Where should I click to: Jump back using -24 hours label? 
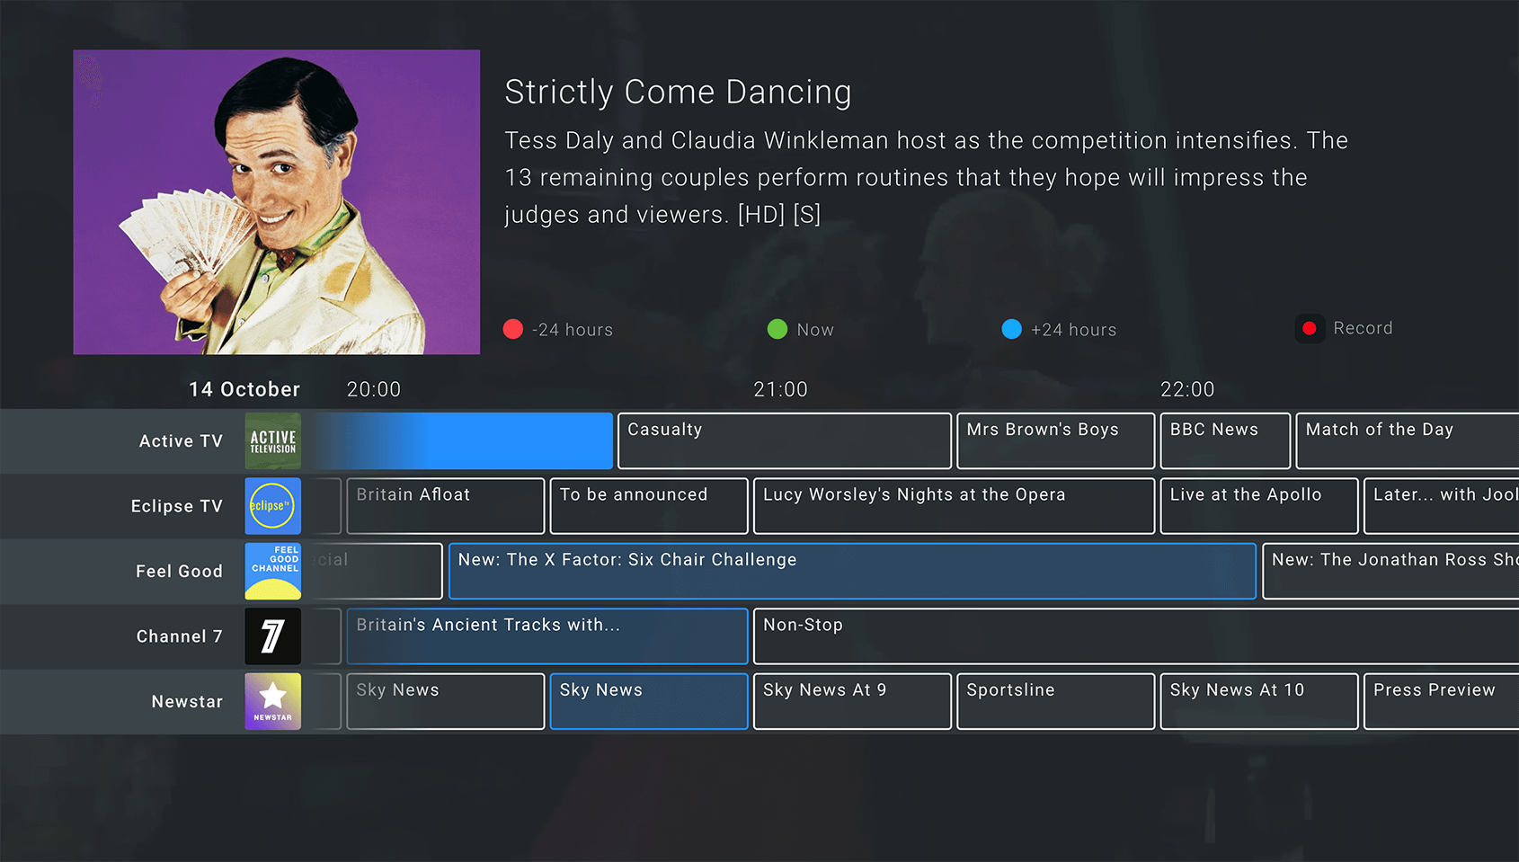573,330
